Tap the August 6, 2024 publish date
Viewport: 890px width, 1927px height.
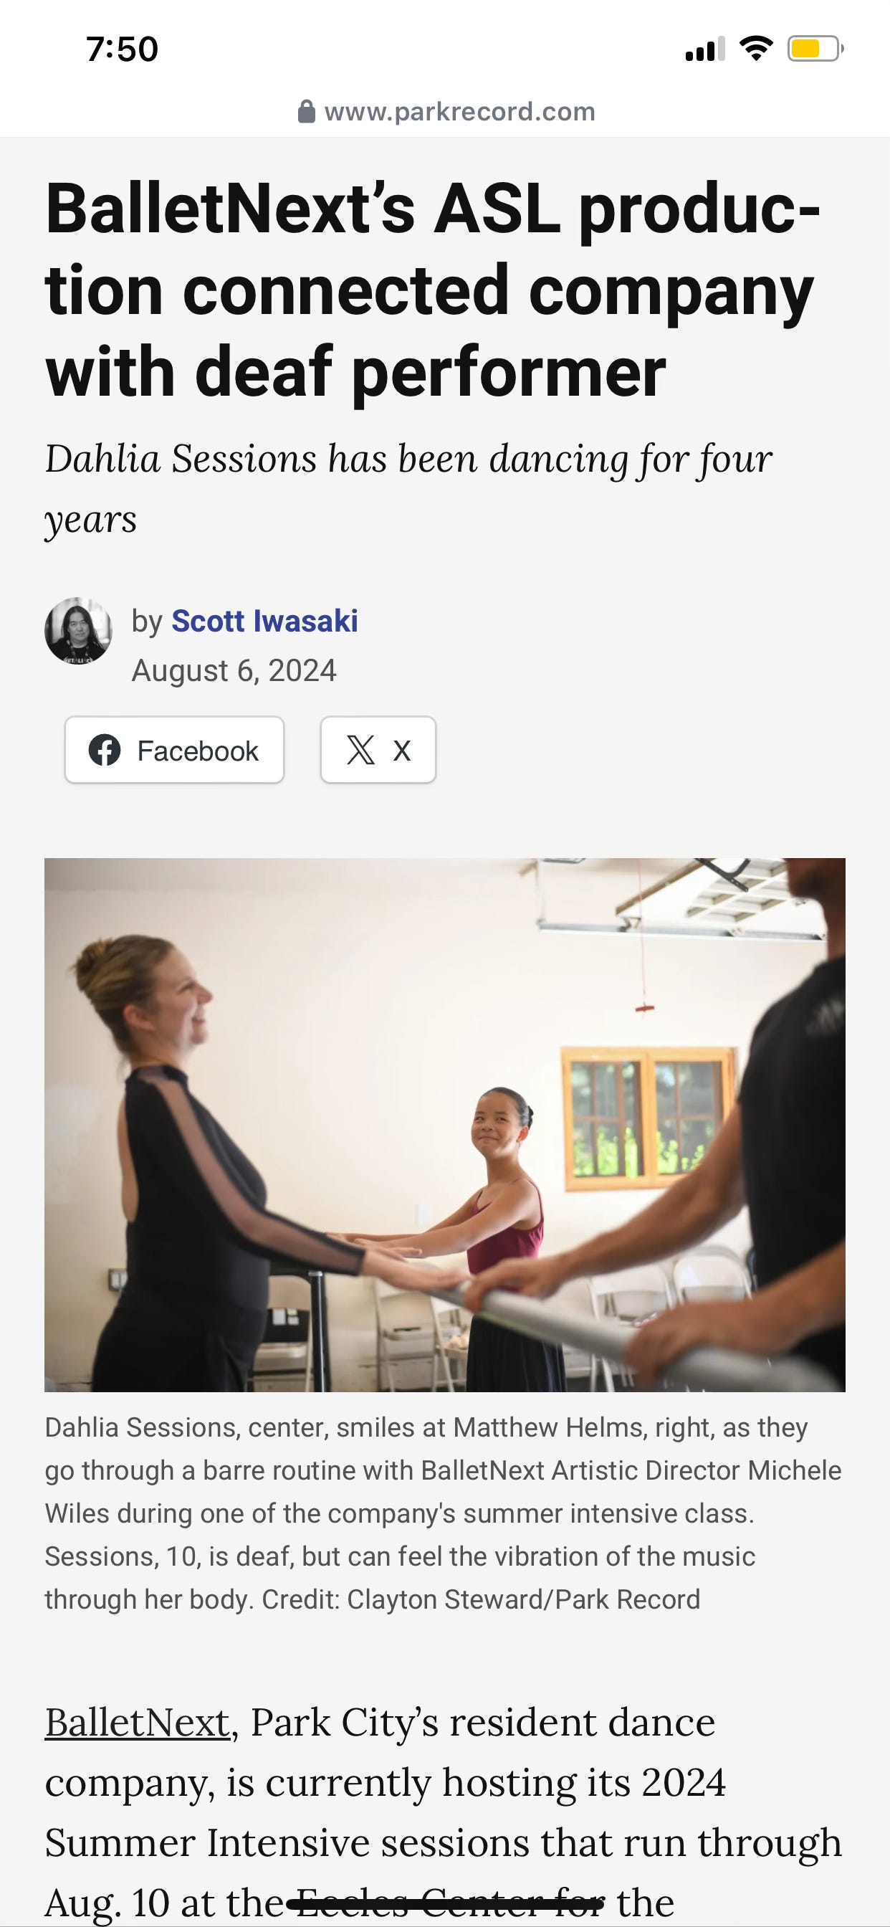coord(234,670)
